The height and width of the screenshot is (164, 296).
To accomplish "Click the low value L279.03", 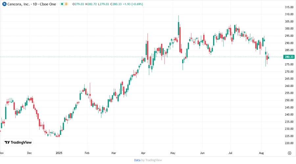I will click(104, 4).
